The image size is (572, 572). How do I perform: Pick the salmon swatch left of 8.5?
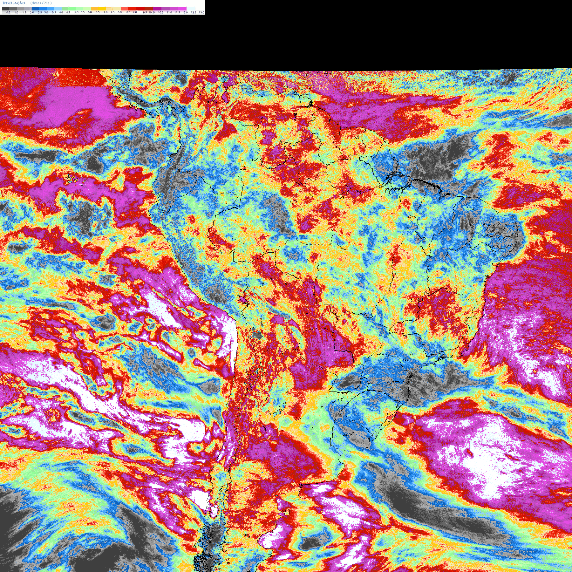(x=124, y=9)
